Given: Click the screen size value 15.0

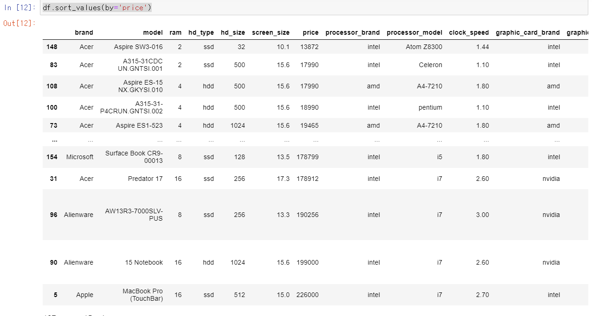Looking at the screenshot, I should point(283,295).
